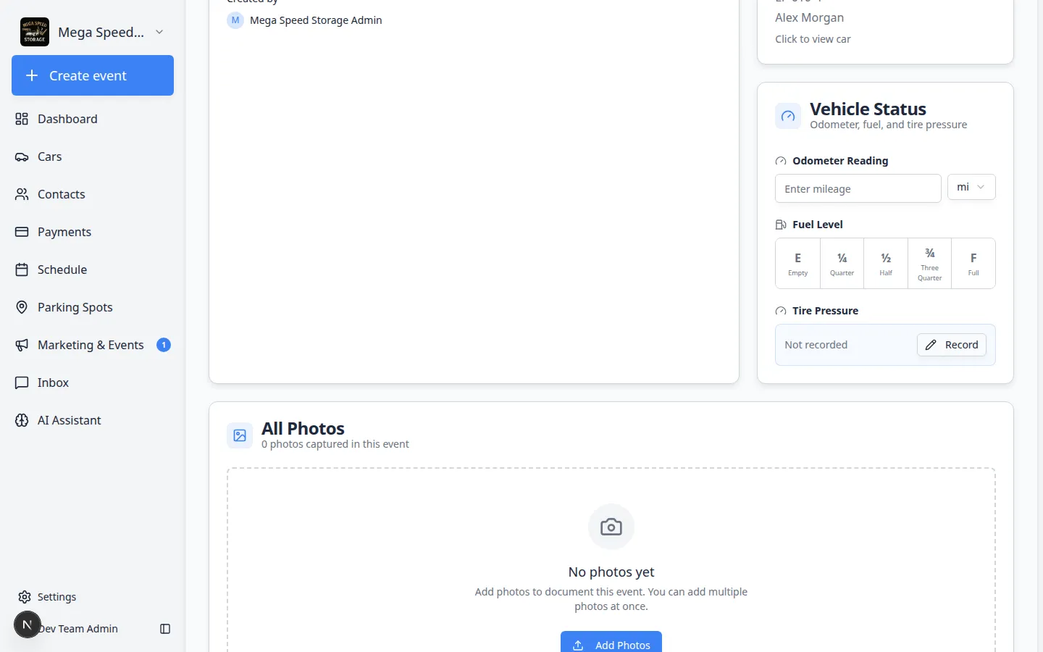This screenshot has height=652, width=1043.
Task: Open the mi unit dropdown
Action: (971, 187)
